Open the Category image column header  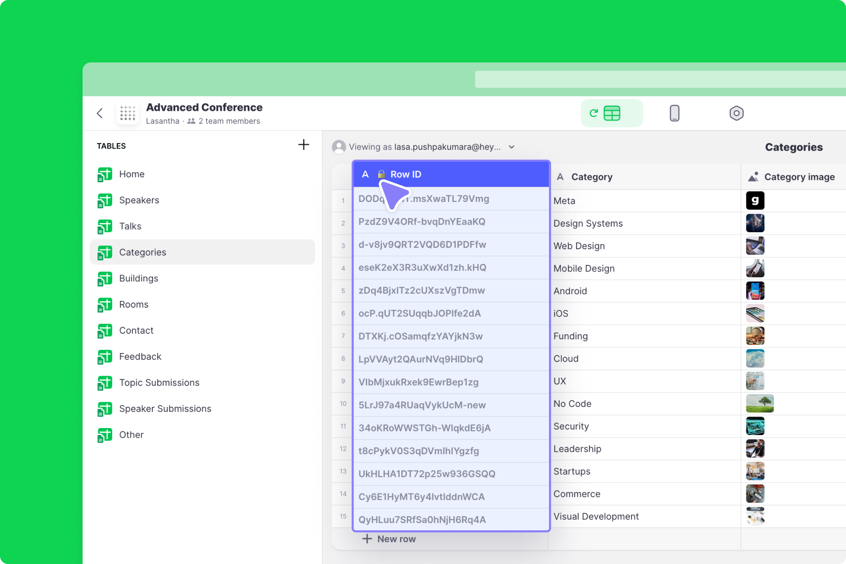pos(799,177)
